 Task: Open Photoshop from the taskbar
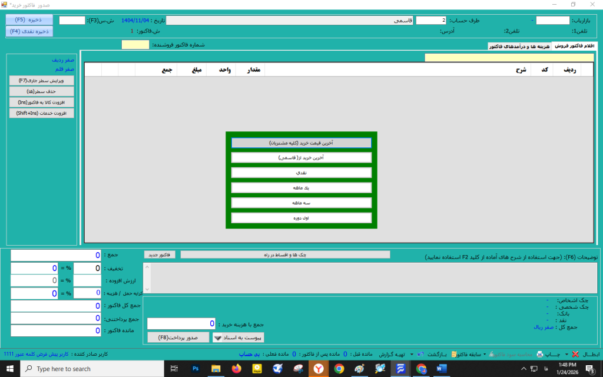coord(196,369)
